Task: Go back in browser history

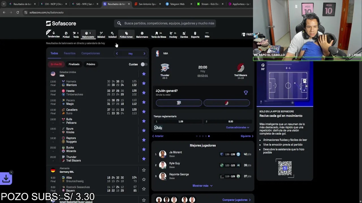Action: pyautogui.click(x=4, y=12)
